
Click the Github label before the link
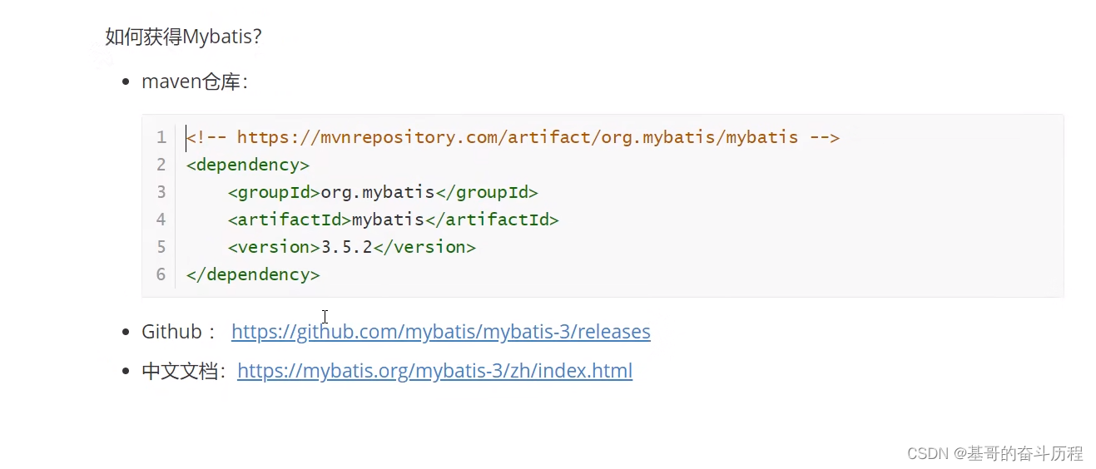point(172,332)
